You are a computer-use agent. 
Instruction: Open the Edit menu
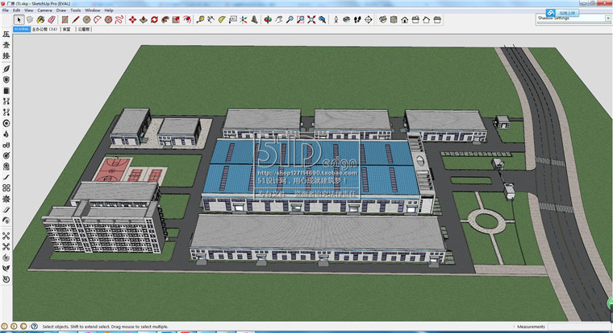[16, 10]
